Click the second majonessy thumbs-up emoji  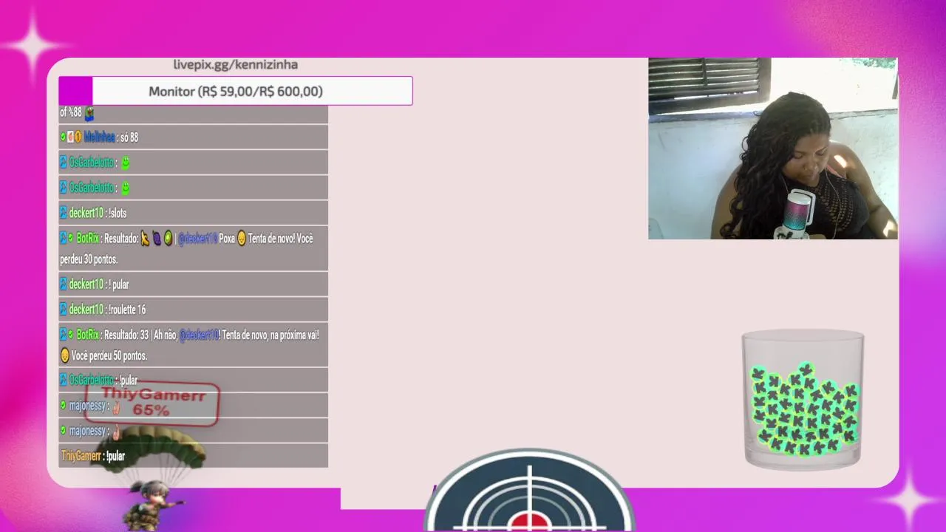116,431
